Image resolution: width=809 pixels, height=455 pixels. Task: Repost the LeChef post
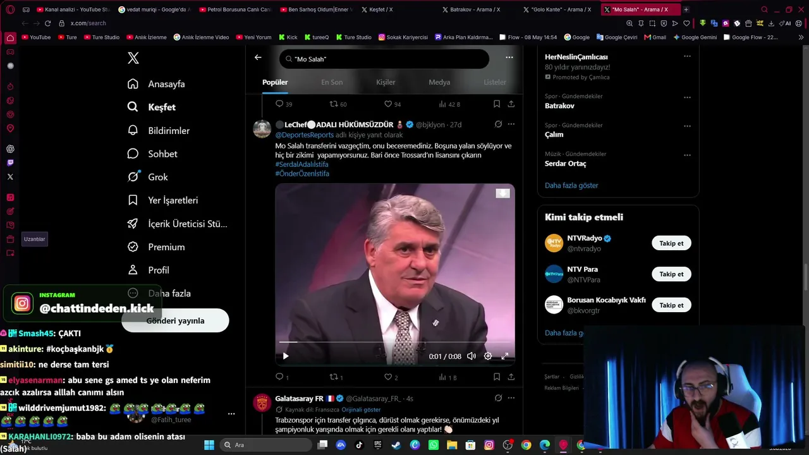[x=334, y=377]
